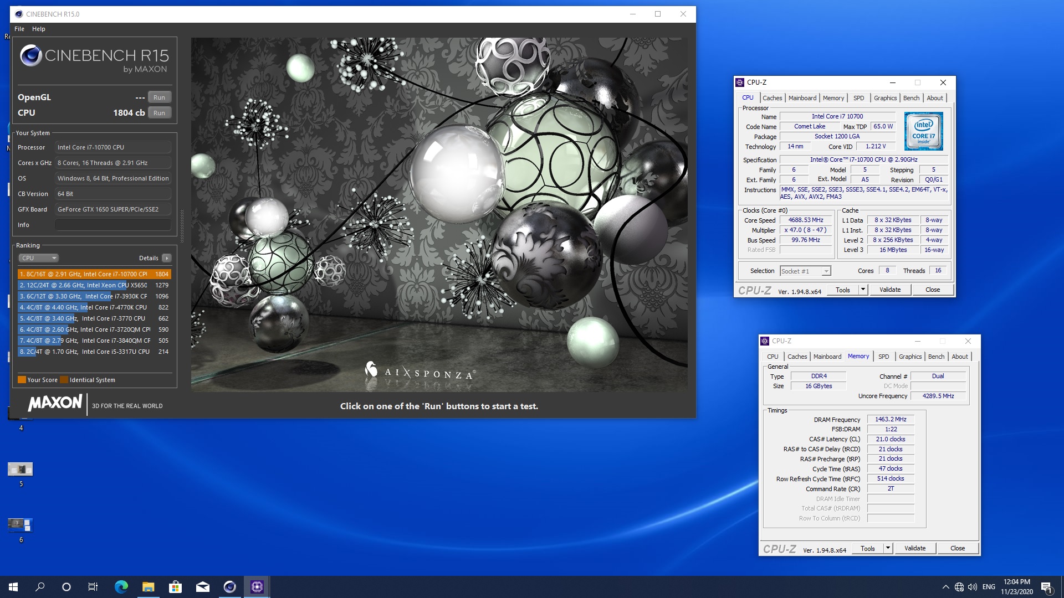Viewport: 1064px width, 598px height.
Task: Click Tools button in upper CPU-Z
Action: (x=843, y=290)
